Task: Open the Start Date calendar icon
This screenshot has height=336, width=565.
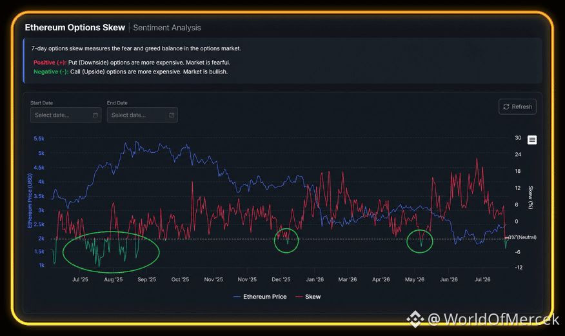Action: (95, 115)
